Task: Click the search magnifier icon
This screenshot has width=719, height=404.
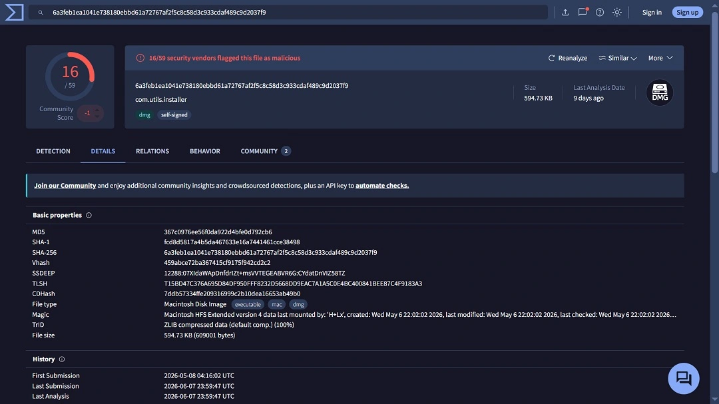Action: (41, 13)
